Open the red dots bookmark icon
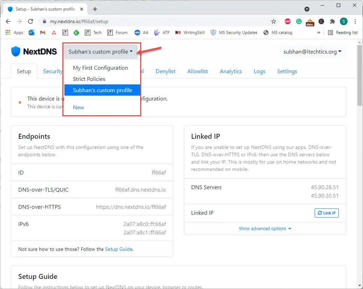This screenshot has width=363, height=289. 54,33
